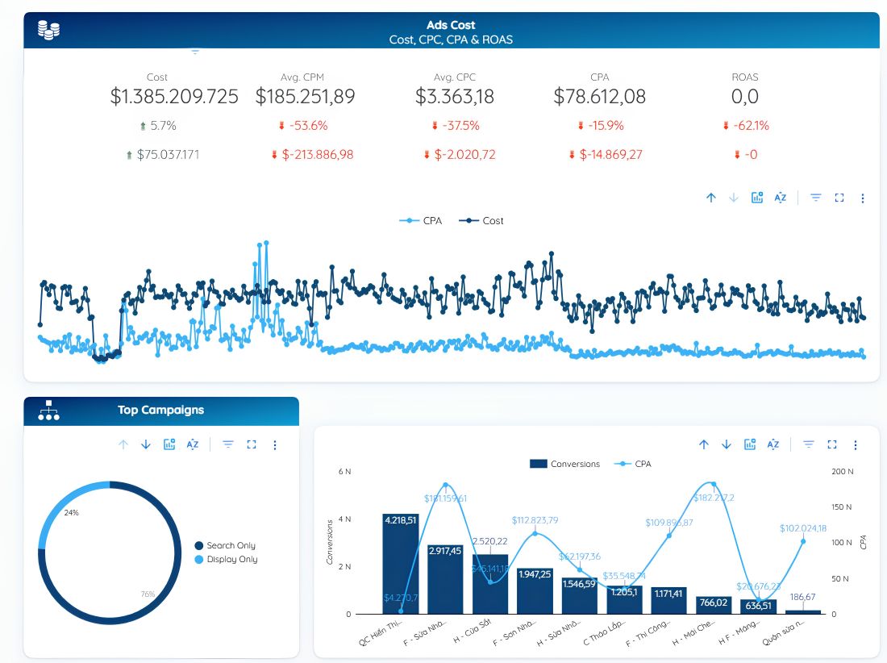Click the -37.5% CPC change indicator

(456, 126)
